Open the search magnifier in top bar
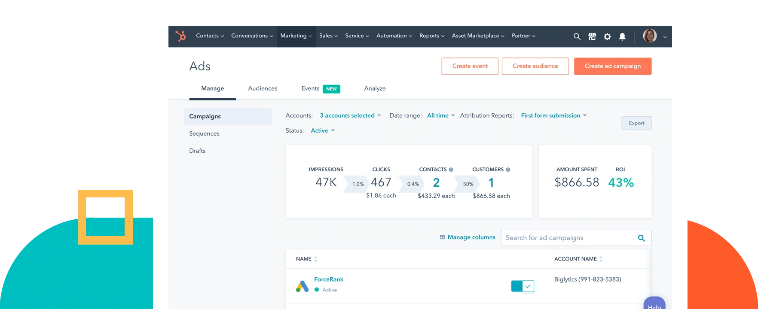Viewport: 758px width, 309px height. pyautogui.click(x=577, y=36)
